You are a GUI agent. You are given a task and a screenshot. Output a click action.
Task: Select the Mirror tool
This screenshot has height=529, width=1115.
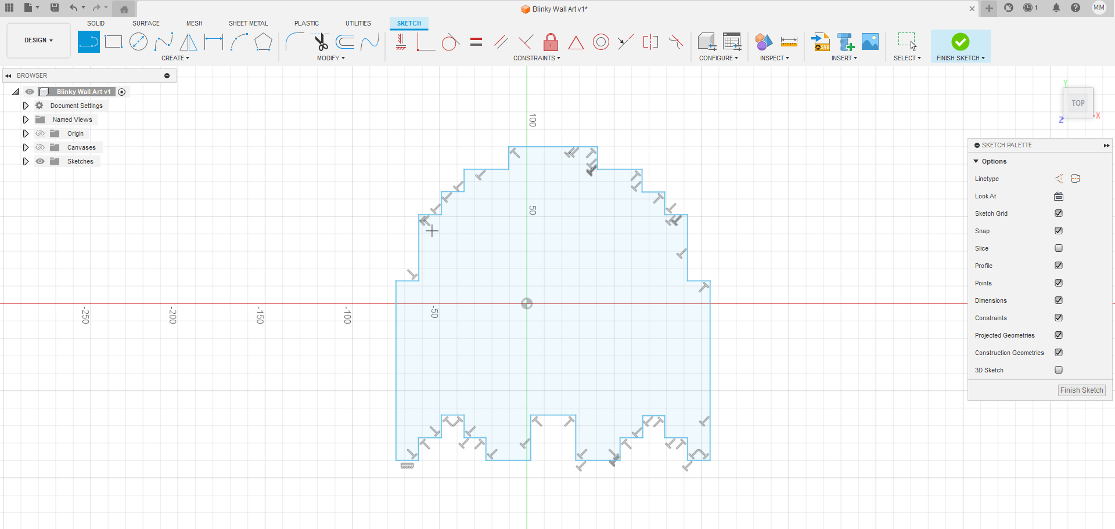(x=188, y=42)
